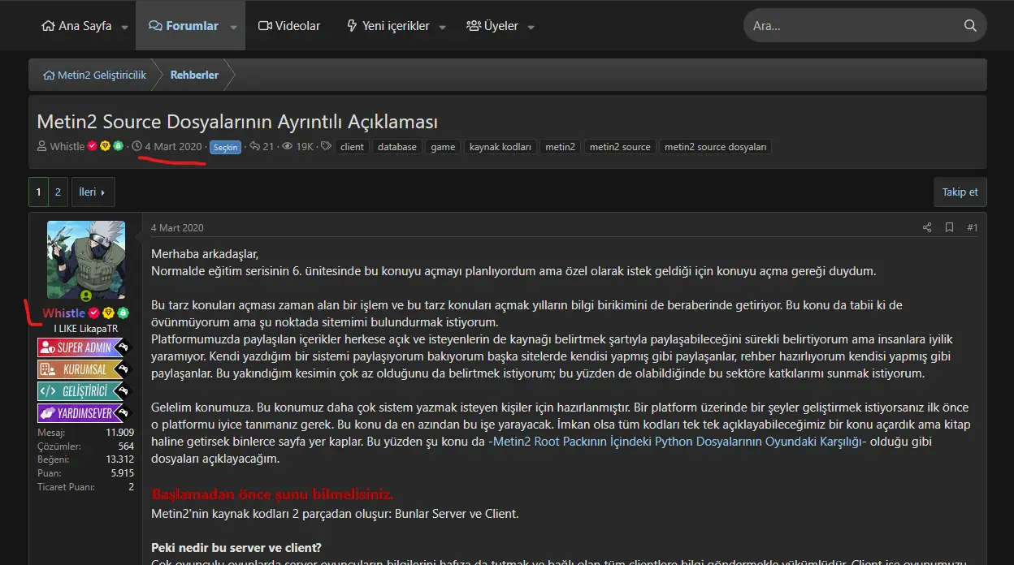The height and width of the screenshot is (565, 1014).
Task: Click red verified badge under the avatar
Action: 93,313
